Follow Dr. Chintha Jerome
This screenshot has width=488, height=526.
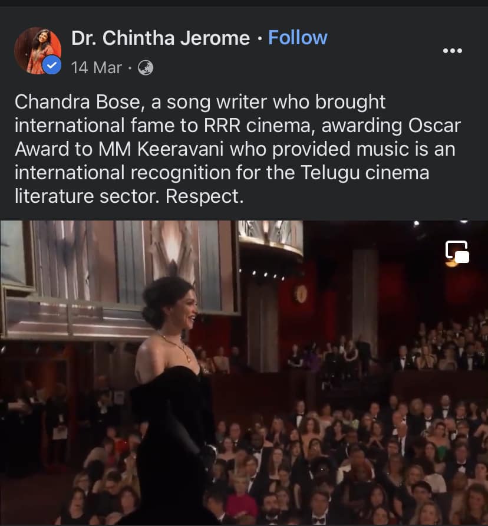click(x=298, y=38)
